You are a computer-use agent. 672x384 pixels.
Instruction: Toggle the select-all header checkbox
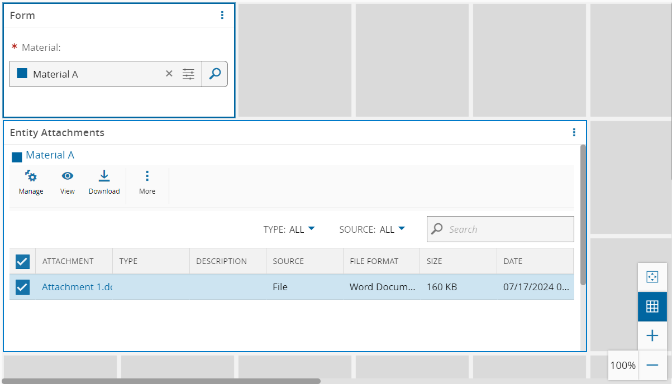click(x=22, y=261)
